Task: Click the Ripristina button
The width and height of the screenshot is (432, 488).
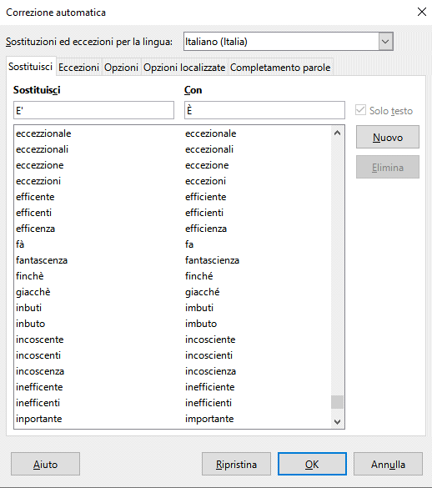Action: click(x=236, y=464)
